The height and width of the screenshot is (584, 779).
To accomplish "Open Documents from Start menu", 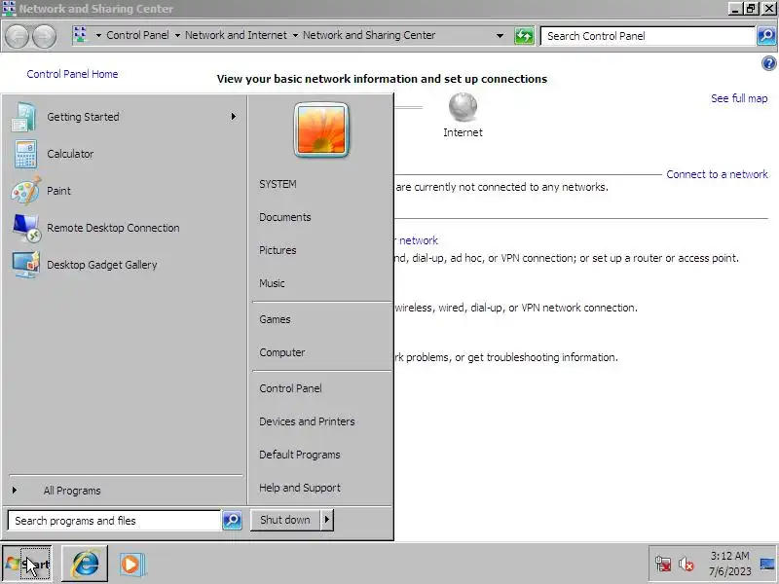I will tap(284, 217).
